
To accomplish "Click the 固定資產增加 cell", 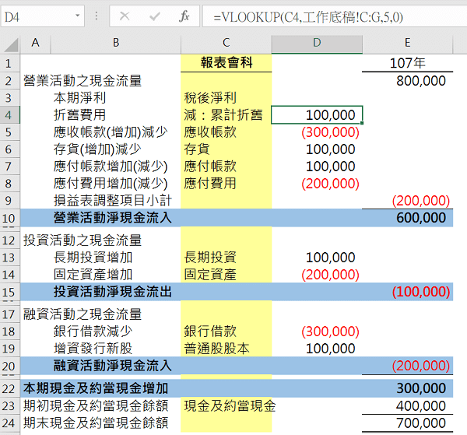I will click(x=115, y=275).
